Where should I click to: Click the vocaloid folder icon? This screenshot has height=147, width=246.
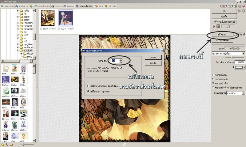pyautogui.click(x=21, y=51)
